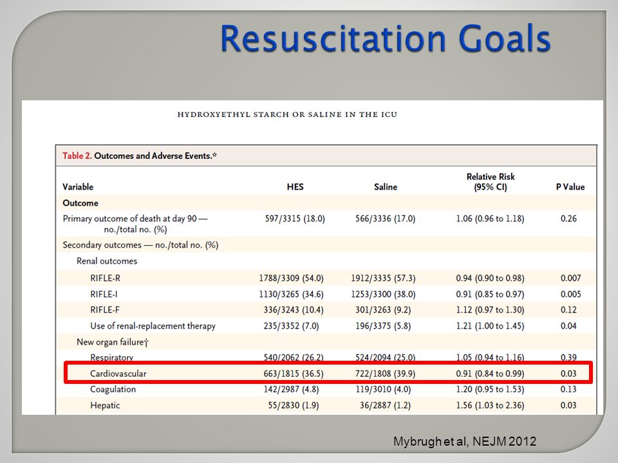Click relative risk 1.06 (0.96 to 1.18)
The image size is (618, 463).
click(x=490, y=219)
